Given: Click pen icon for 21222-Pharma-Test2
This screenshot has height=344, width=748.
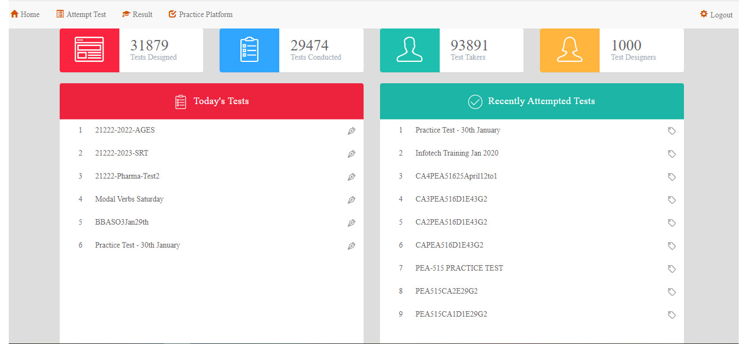Looking at the screenshot, I should 352,177.
